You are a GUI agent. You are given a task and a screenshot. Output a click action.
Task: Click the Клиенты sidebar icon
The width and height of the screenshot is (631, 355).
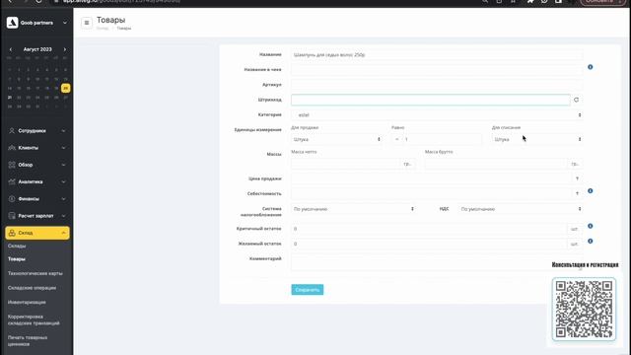(x=12, y=148)
